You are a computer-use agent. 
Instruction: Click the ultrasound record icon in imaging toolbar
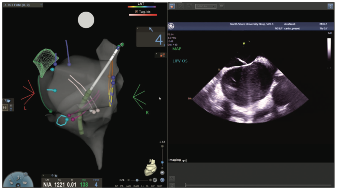pos(172,6)
